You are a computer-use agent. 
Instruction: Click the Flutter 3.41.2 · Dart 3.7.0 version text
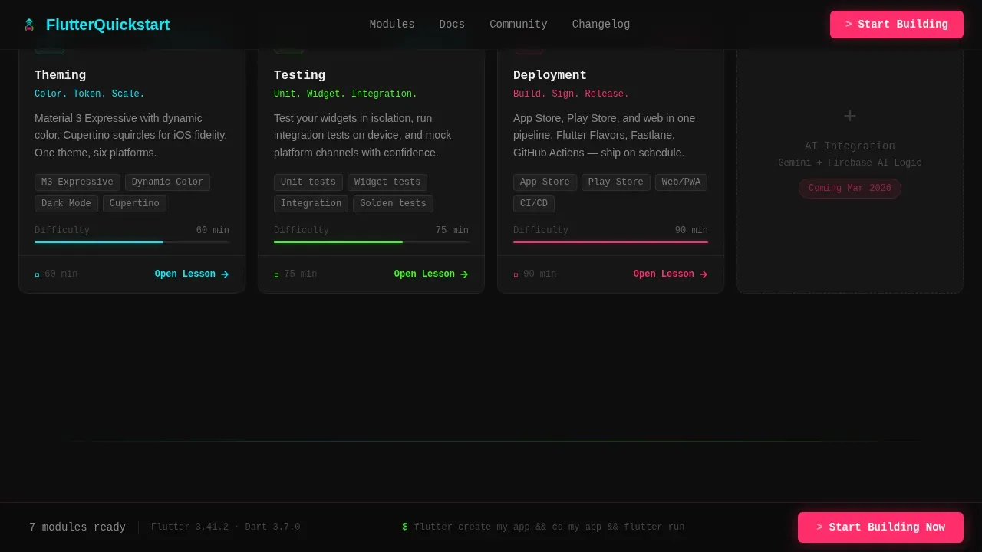click(226, 527)
